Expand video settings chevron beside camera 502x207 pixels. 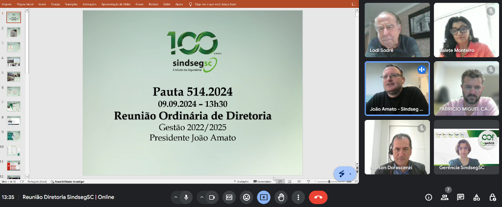point(201,197)
